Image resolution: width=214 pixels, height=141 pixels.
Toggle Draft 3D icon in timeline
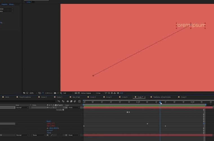[x=63, y=101]
